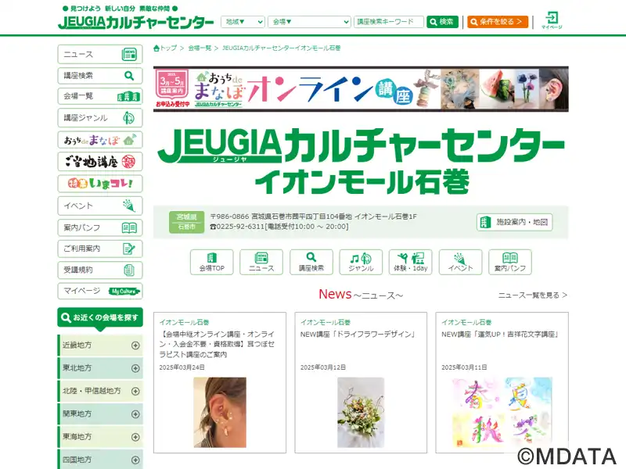Screen dimensions: 626x469
Task: Open the 案内パンフ sidebar menu item
Action: point(100,227)
